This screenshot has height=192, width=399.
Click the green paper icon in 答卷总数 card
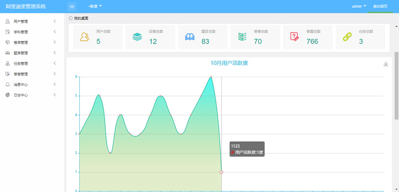click(242, 37)
